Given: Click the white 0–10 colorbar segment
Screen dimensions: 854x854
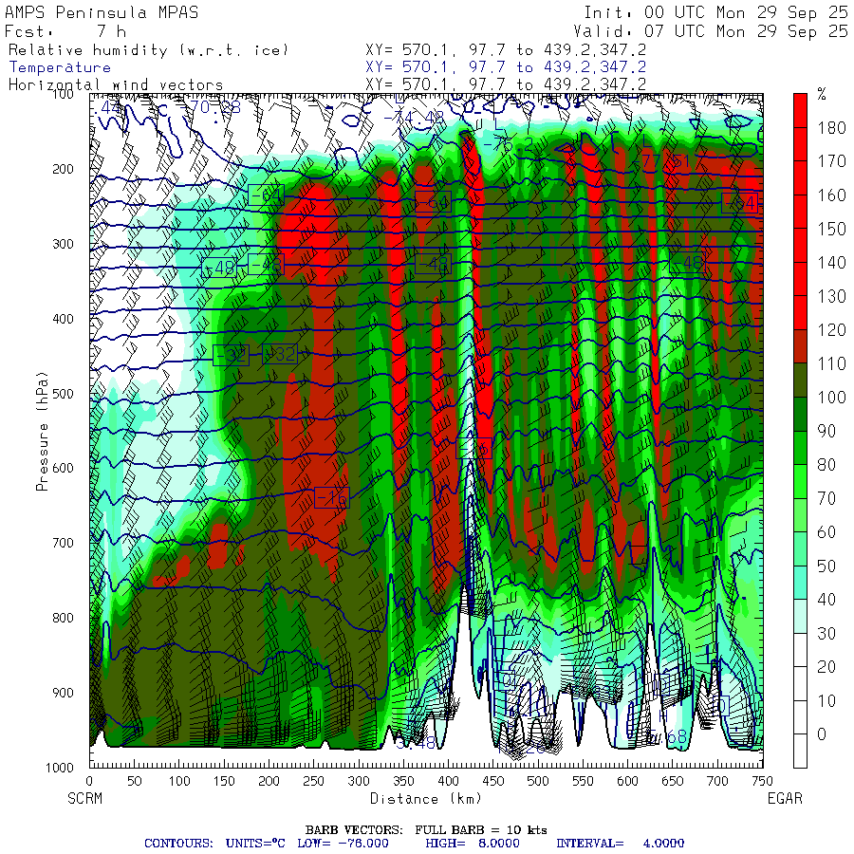Looking at the screenshot, I should (x=800, y=717).
